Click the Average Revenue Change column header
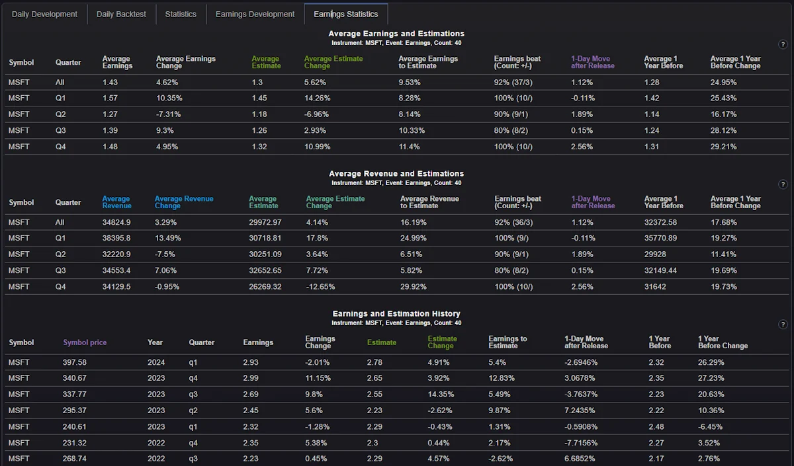 tap(184, 202)
